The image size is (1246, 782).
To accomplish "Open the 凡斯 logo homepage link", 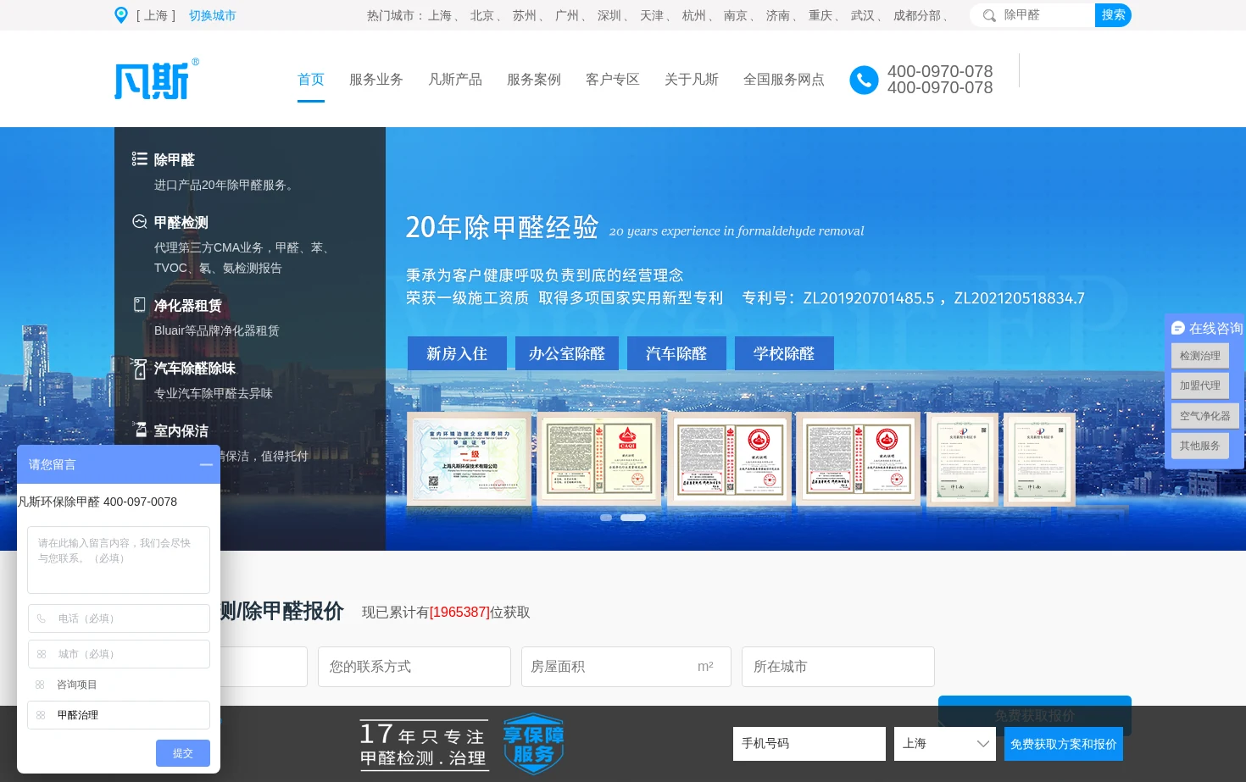I will tap(157, 79).
